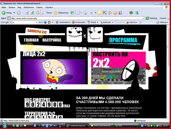This screenshot has height=129, width=171.
Task: Click the Print icon in toolbar
Action: (x=85, y=13)
